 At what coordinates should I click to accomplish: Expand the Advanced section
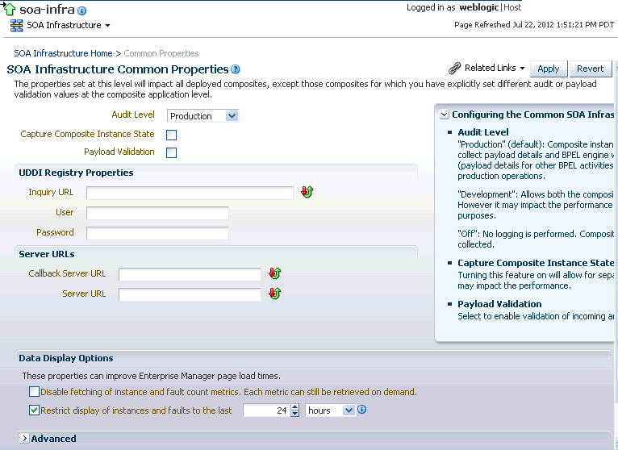click(x=24, y=438)
